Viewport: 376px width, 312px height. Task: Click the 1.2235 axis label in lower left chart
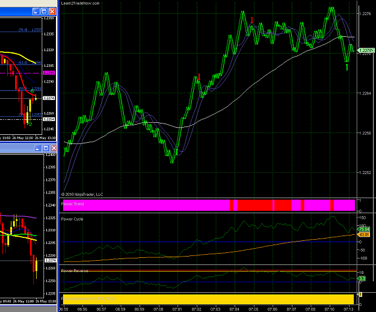coord(51,293)
